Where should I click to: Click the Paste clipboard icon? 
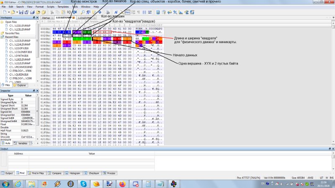pos(63,13)
